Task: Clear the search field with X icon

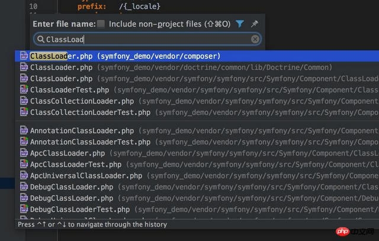Action: coord(255,39)
